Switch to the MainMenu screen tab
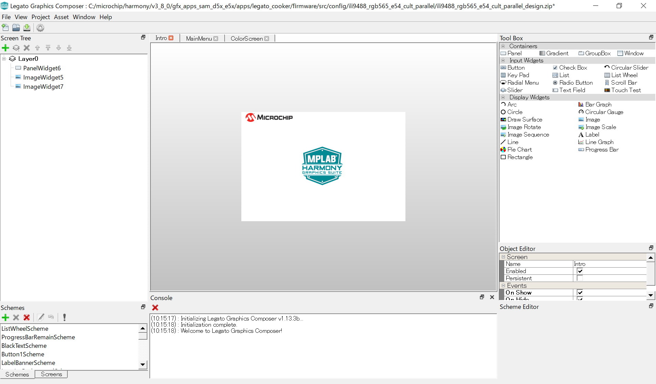The image size is (656, 384). (x=199, y=39)
